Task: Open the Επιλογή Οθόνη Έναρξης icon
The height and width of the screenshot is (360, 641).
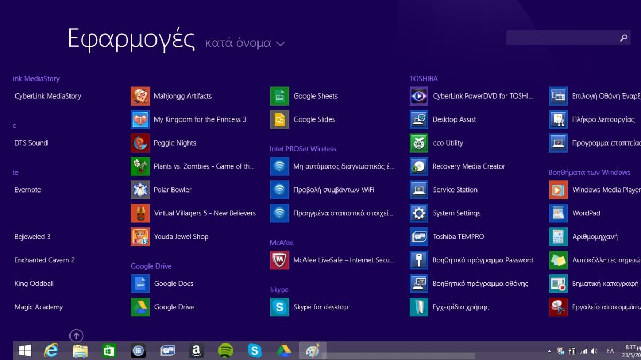Action: pyautogui.click(x=558, y=96)
